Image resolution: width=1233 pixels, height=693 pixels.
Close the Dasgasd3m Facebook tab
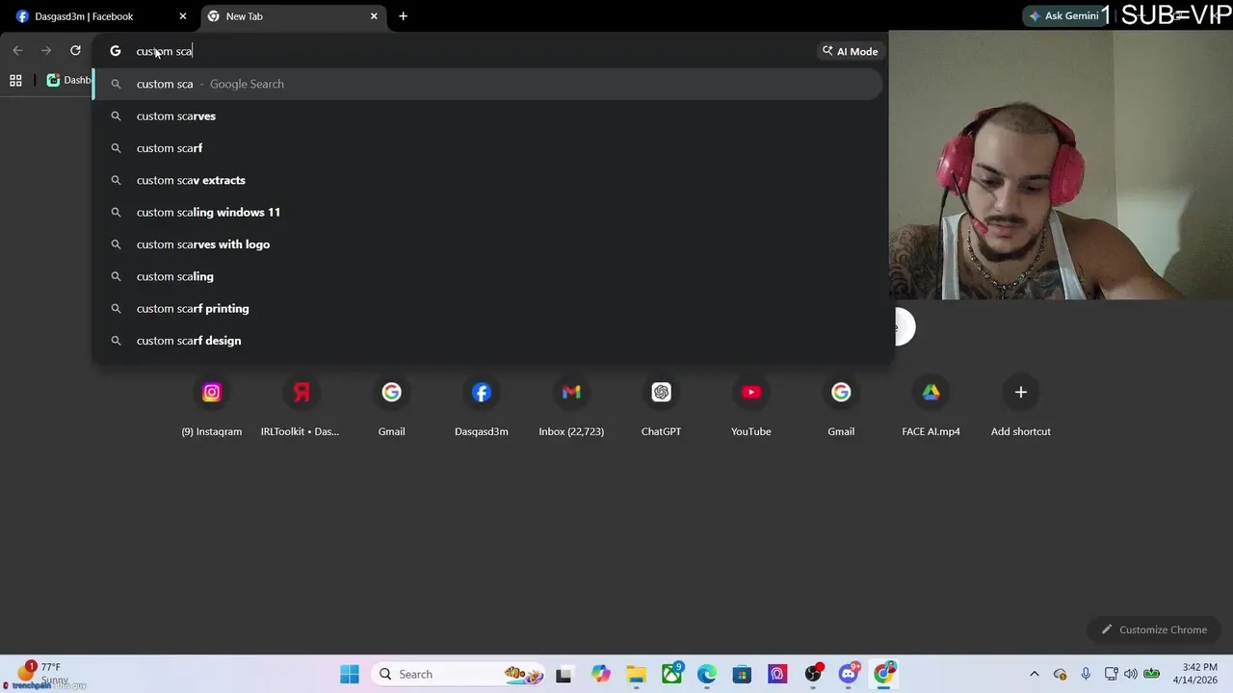pos(183,16)
